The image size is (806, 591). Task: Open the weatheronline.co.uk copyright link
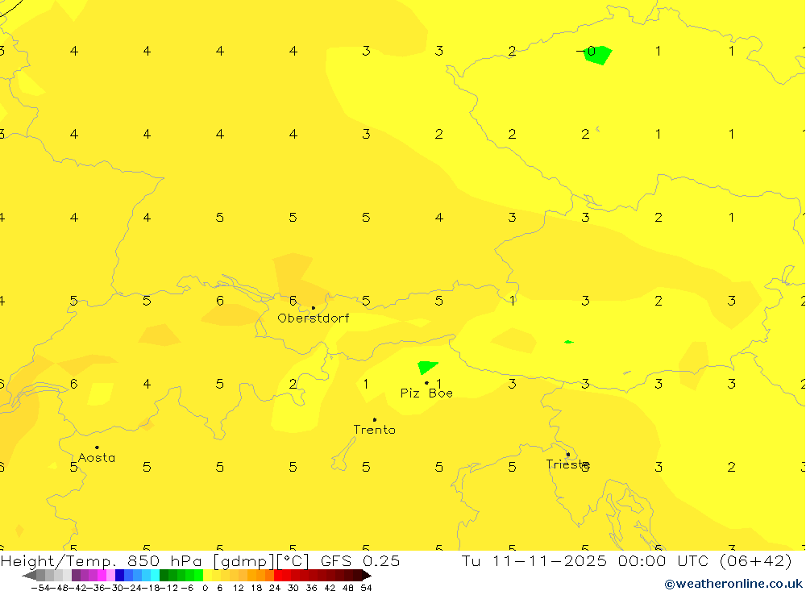[x=733, y=584]
